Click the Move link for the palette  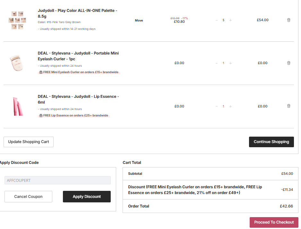click(139, 20)
